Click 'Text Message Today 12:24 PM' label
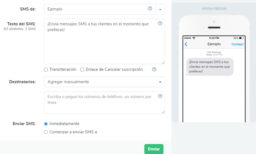Image resolution: width=256 pixels, height=154 pixels. [214, 53]
